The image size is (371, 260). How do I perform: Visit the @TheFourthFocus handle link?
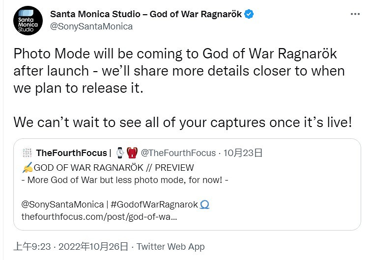(x=178, y=153)
